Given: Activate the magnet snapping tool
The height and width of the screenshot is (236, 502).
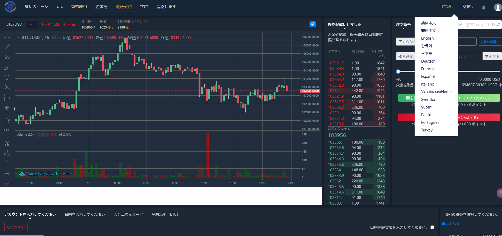Looking at the screenshot, I should click(7, 143).
